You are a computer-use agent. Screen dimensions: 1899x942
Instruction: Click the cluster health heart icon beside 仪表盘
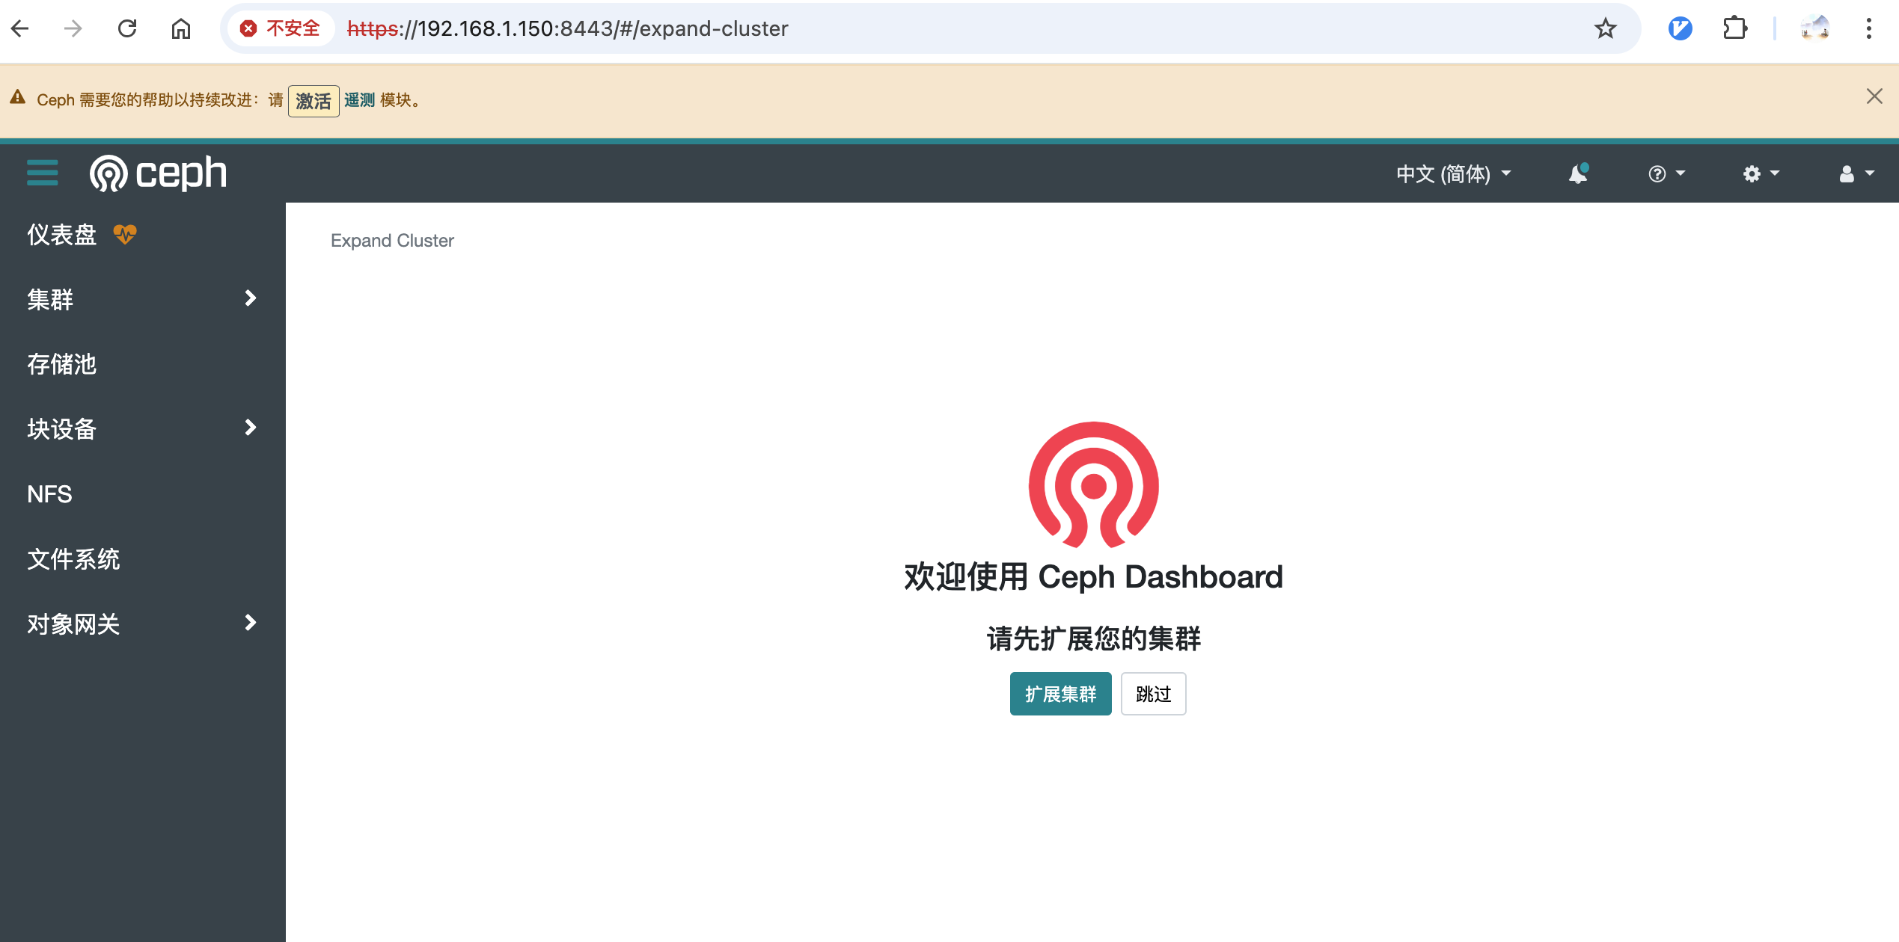[x=124, y=234]
